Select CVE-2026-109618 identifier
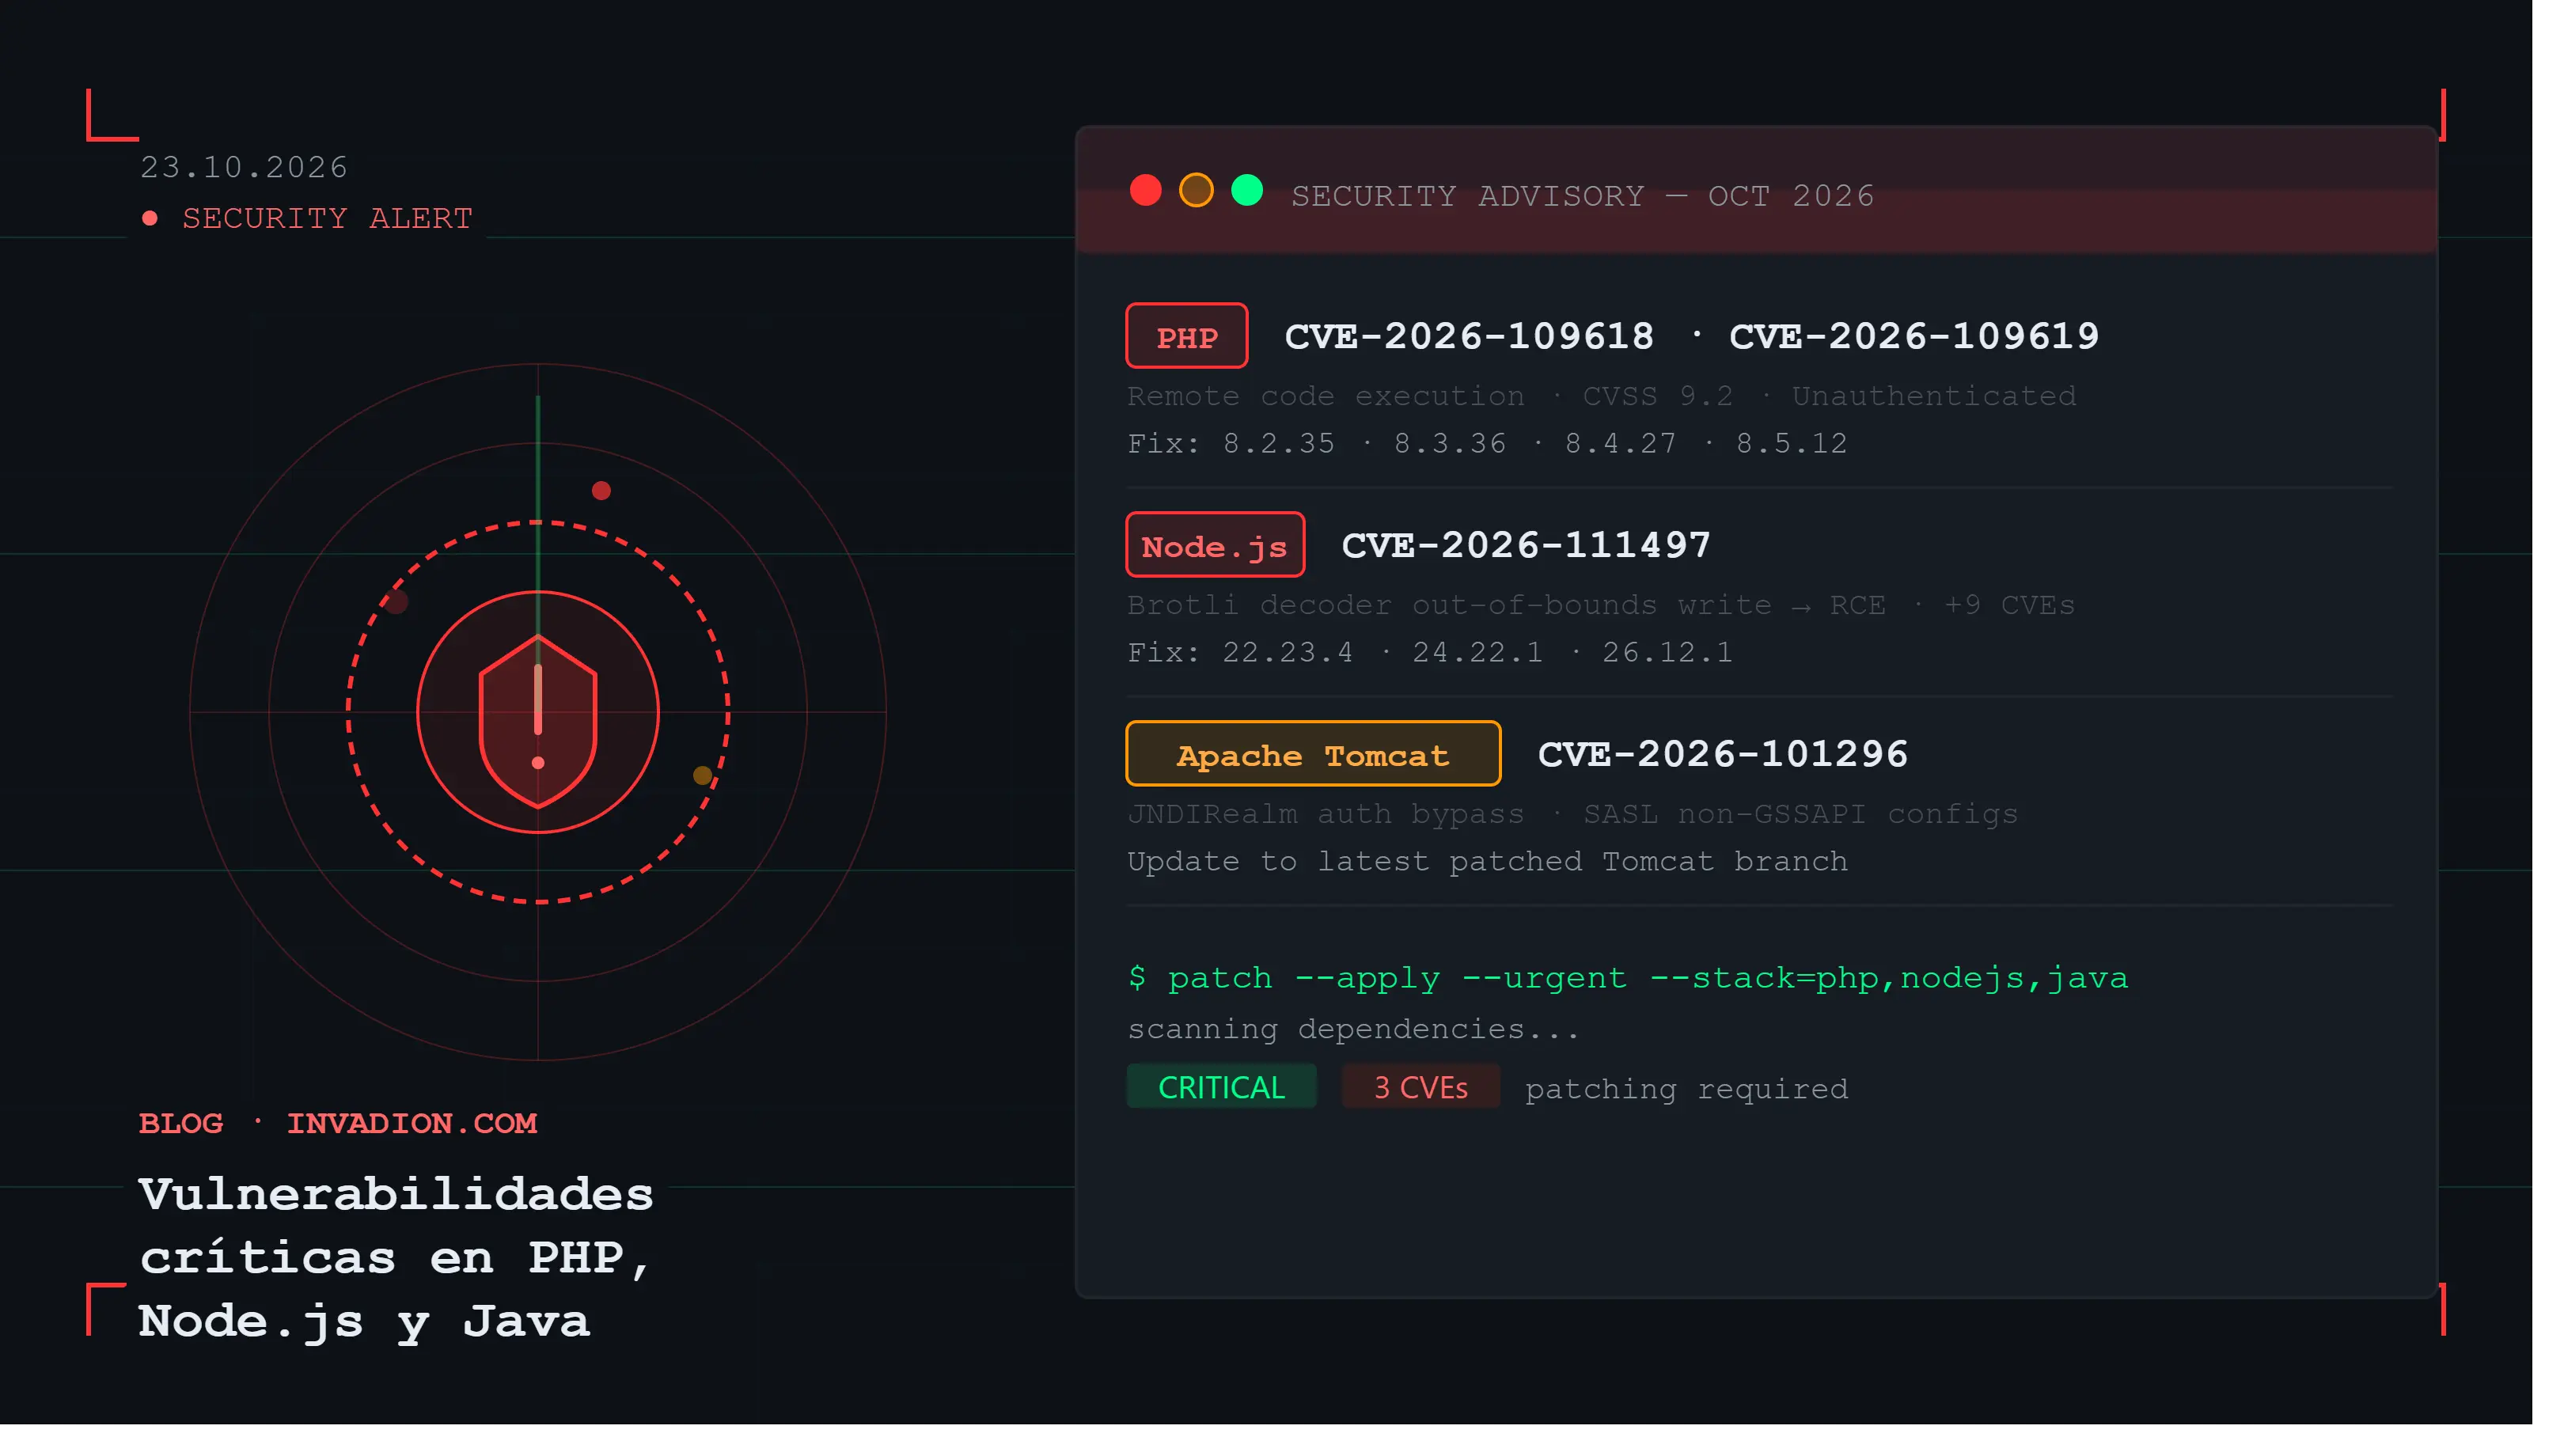The height and width of the screenshot is (1456, 2564). point(1469,336)
